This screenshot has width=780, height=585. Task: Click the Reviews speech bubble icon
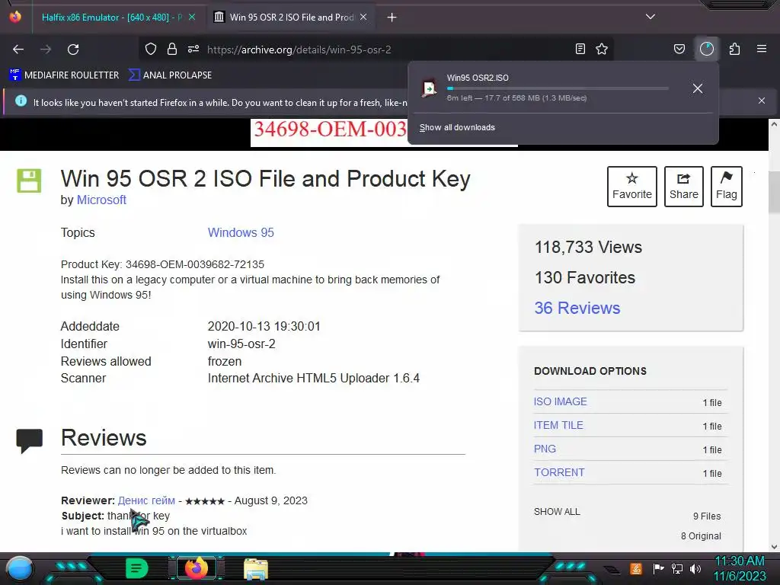pos(30,441)
